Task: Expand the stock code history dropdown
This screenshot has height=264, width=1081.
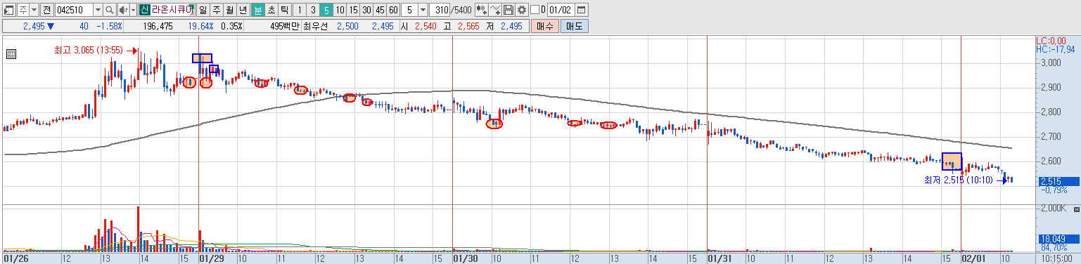Action: click(x=98, y=11)
